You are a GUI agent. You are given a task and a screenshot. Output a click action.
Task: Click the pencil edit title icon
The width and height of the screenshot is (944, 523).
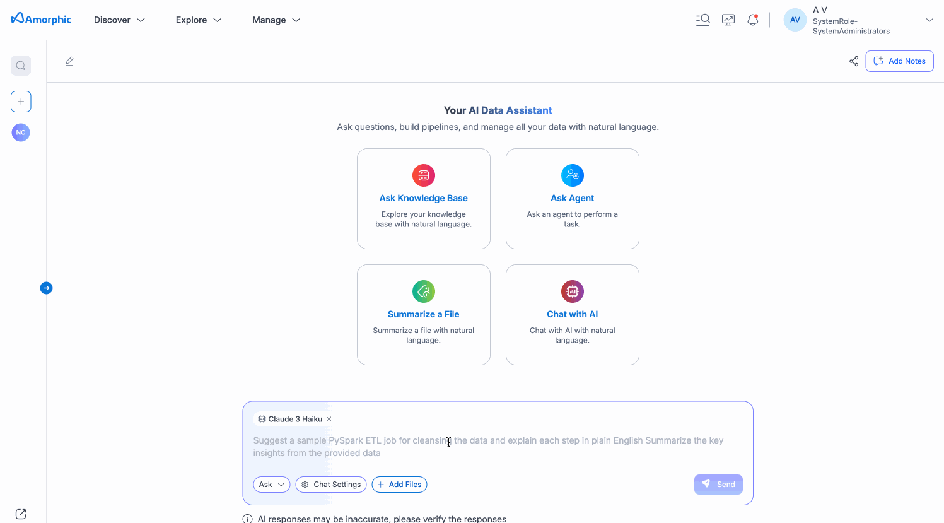pyautogui.click(x=70, y=61)
